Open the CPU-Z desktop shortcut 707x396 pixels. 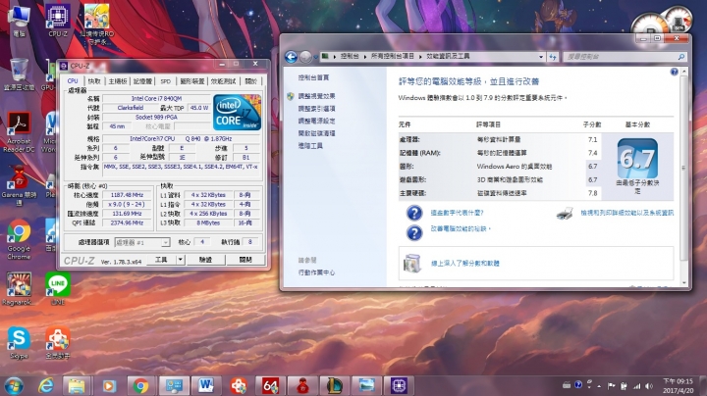tap(58, 21)
